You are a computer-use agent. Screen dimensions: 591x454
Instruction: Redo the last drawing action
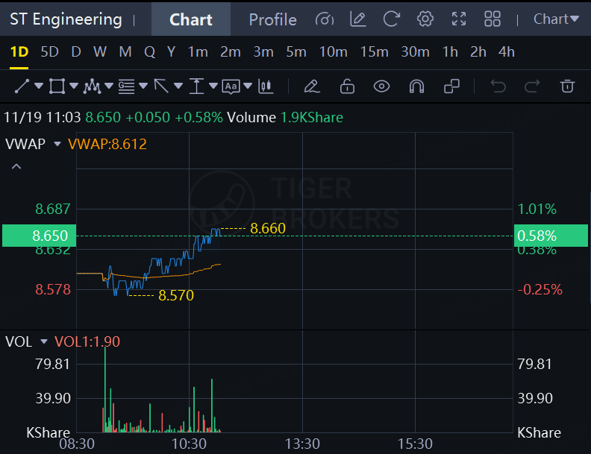(532, 86)
